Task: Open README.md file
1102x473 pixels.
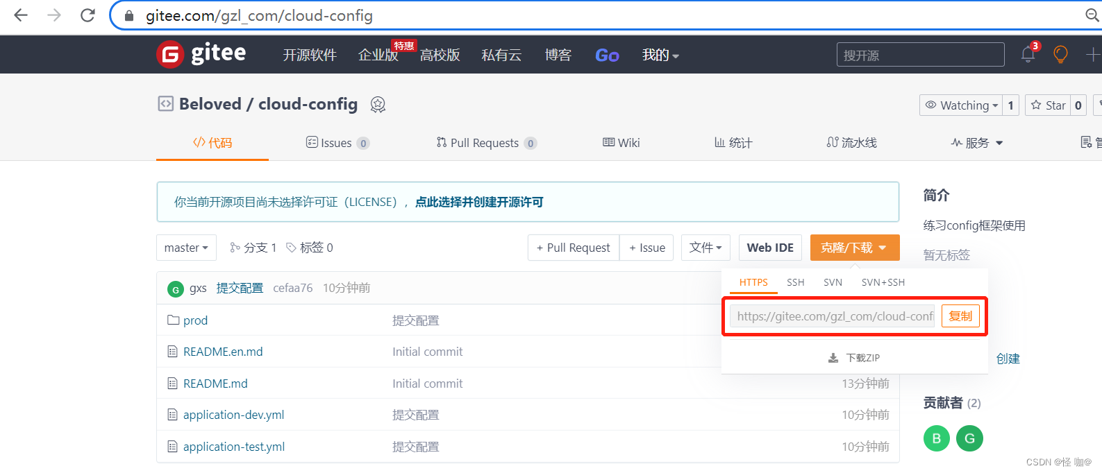Action: pyautogui.click(x=215, y=384)
